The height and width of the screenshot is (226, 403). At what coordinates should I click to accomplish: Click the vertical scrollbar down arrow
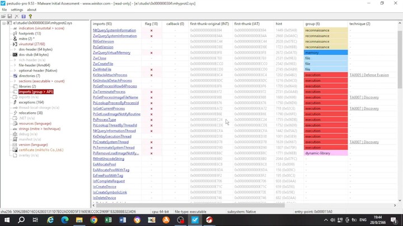click(400, 200)
